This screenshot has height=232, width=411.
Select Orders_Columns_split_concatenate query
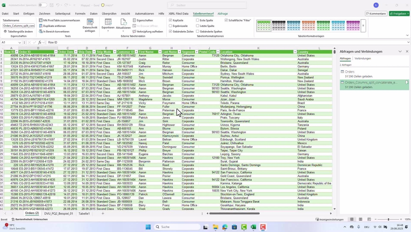coord(374,84)
